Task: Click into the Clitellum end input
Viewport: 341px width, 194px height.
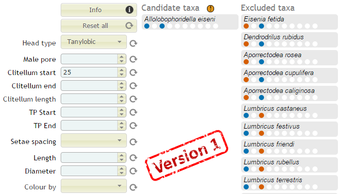Action: click(89, 86)
